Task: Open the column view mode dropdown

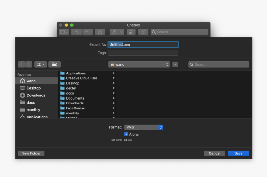Action: pyautogui.click(x=40, y=64)
